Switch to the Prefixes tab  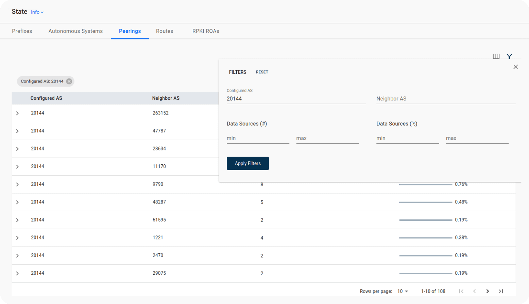click(22, 31)
